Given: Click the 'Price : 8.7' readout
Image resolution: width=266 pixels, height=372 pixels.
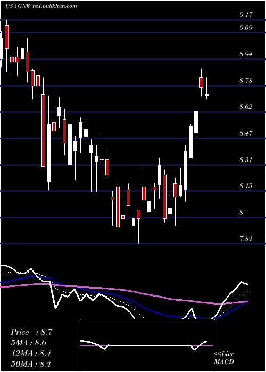Looking at the screenshot, I should click(x=31, y=332).
